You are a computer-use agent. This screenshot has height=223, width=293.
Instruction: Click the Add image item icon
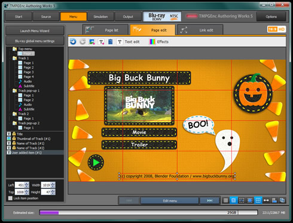[92, 42]
